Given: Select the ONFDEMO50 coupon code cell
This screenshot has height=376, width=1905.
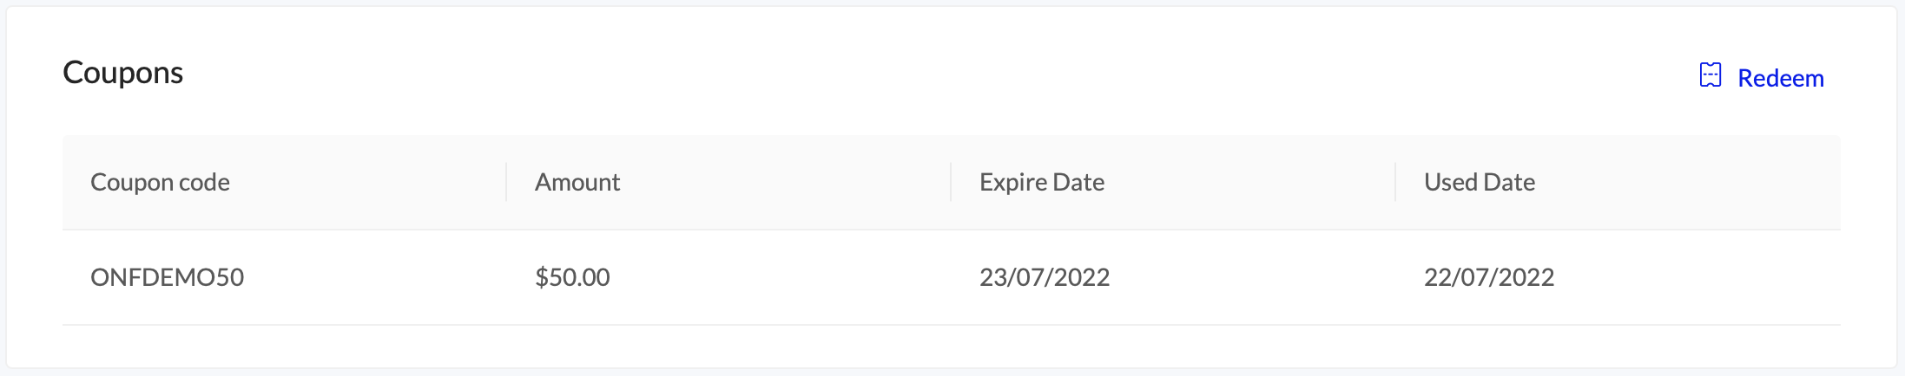Looking at the screenshot, I should tap(168, 277).
